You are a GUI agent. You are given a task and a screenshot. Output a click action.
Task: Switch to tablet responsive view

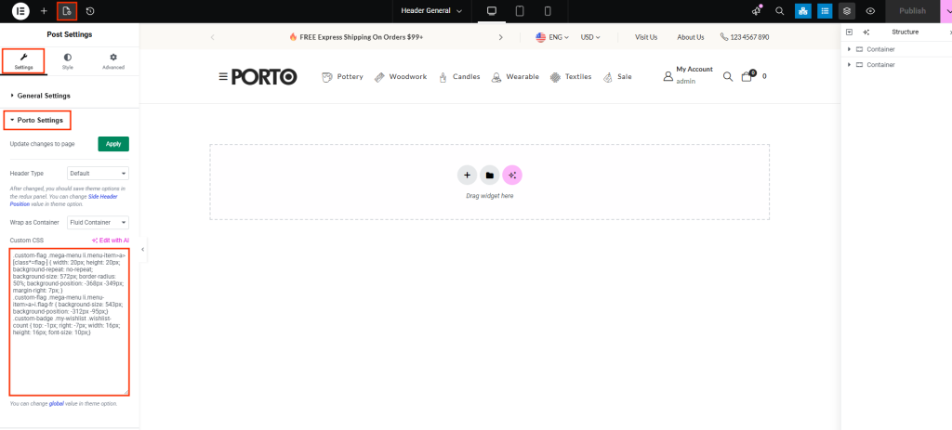click(x=519, y=11)
